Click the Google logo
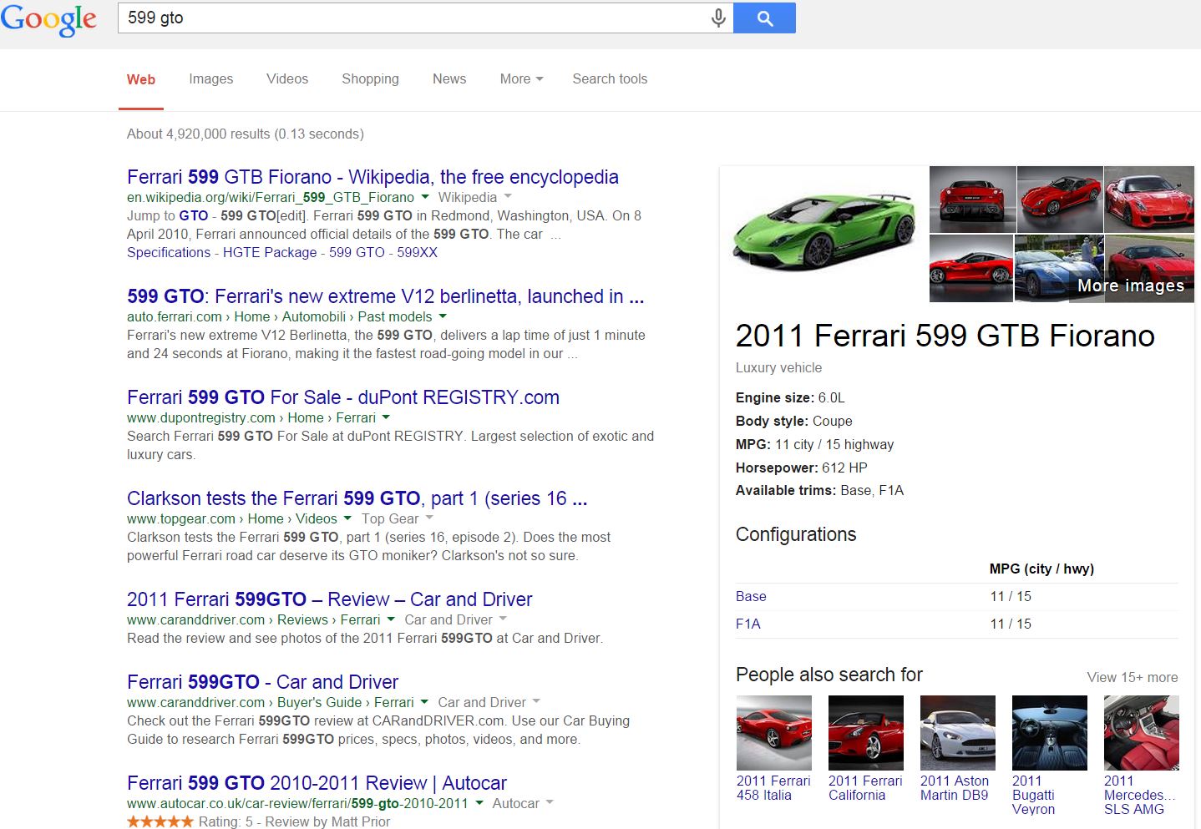This screenshot has width=1201, height=829. coord(48,19)
